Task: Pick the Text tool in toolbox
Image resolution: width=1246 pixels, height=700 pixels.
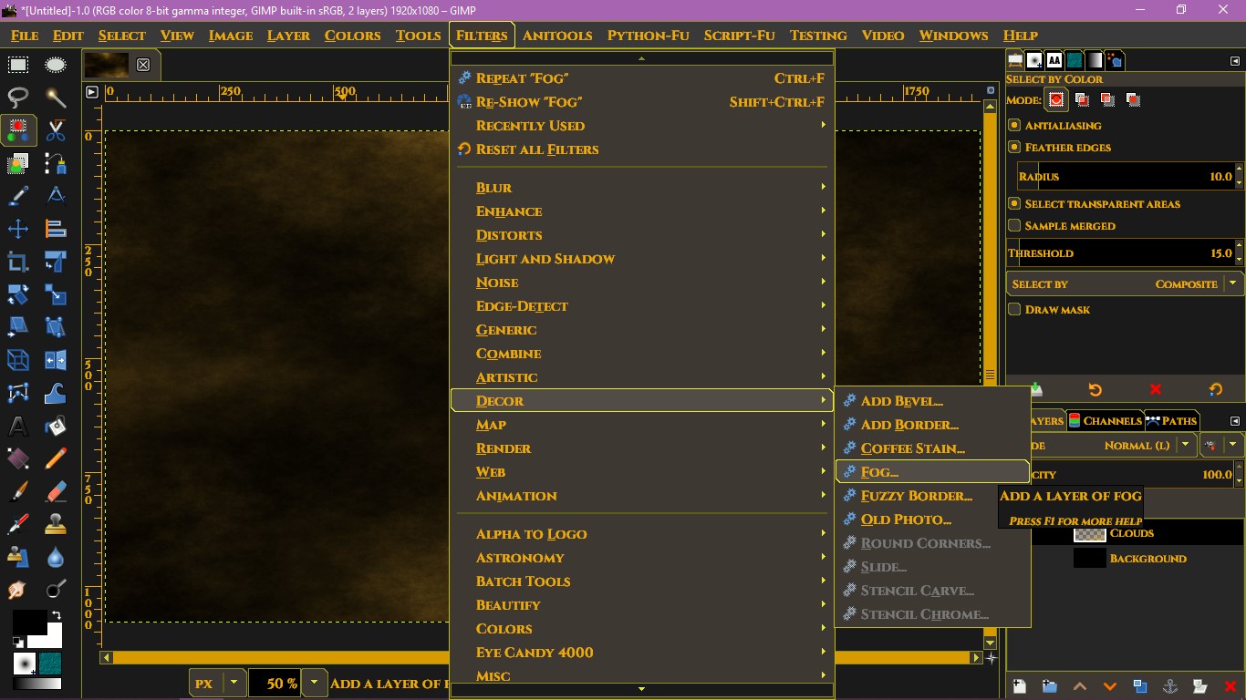Action: click(x=18, y=426)
